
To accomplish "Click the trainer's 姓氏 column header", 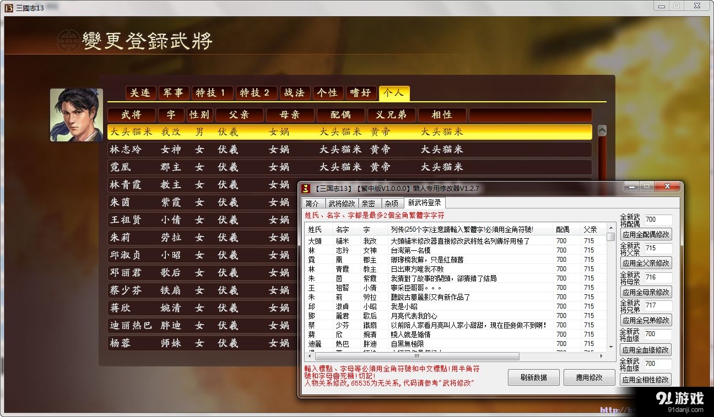I will click(x=318, y=229).
